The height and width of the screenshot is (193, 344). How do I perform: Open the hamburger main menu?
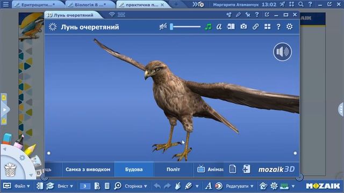tap(6, 4)
